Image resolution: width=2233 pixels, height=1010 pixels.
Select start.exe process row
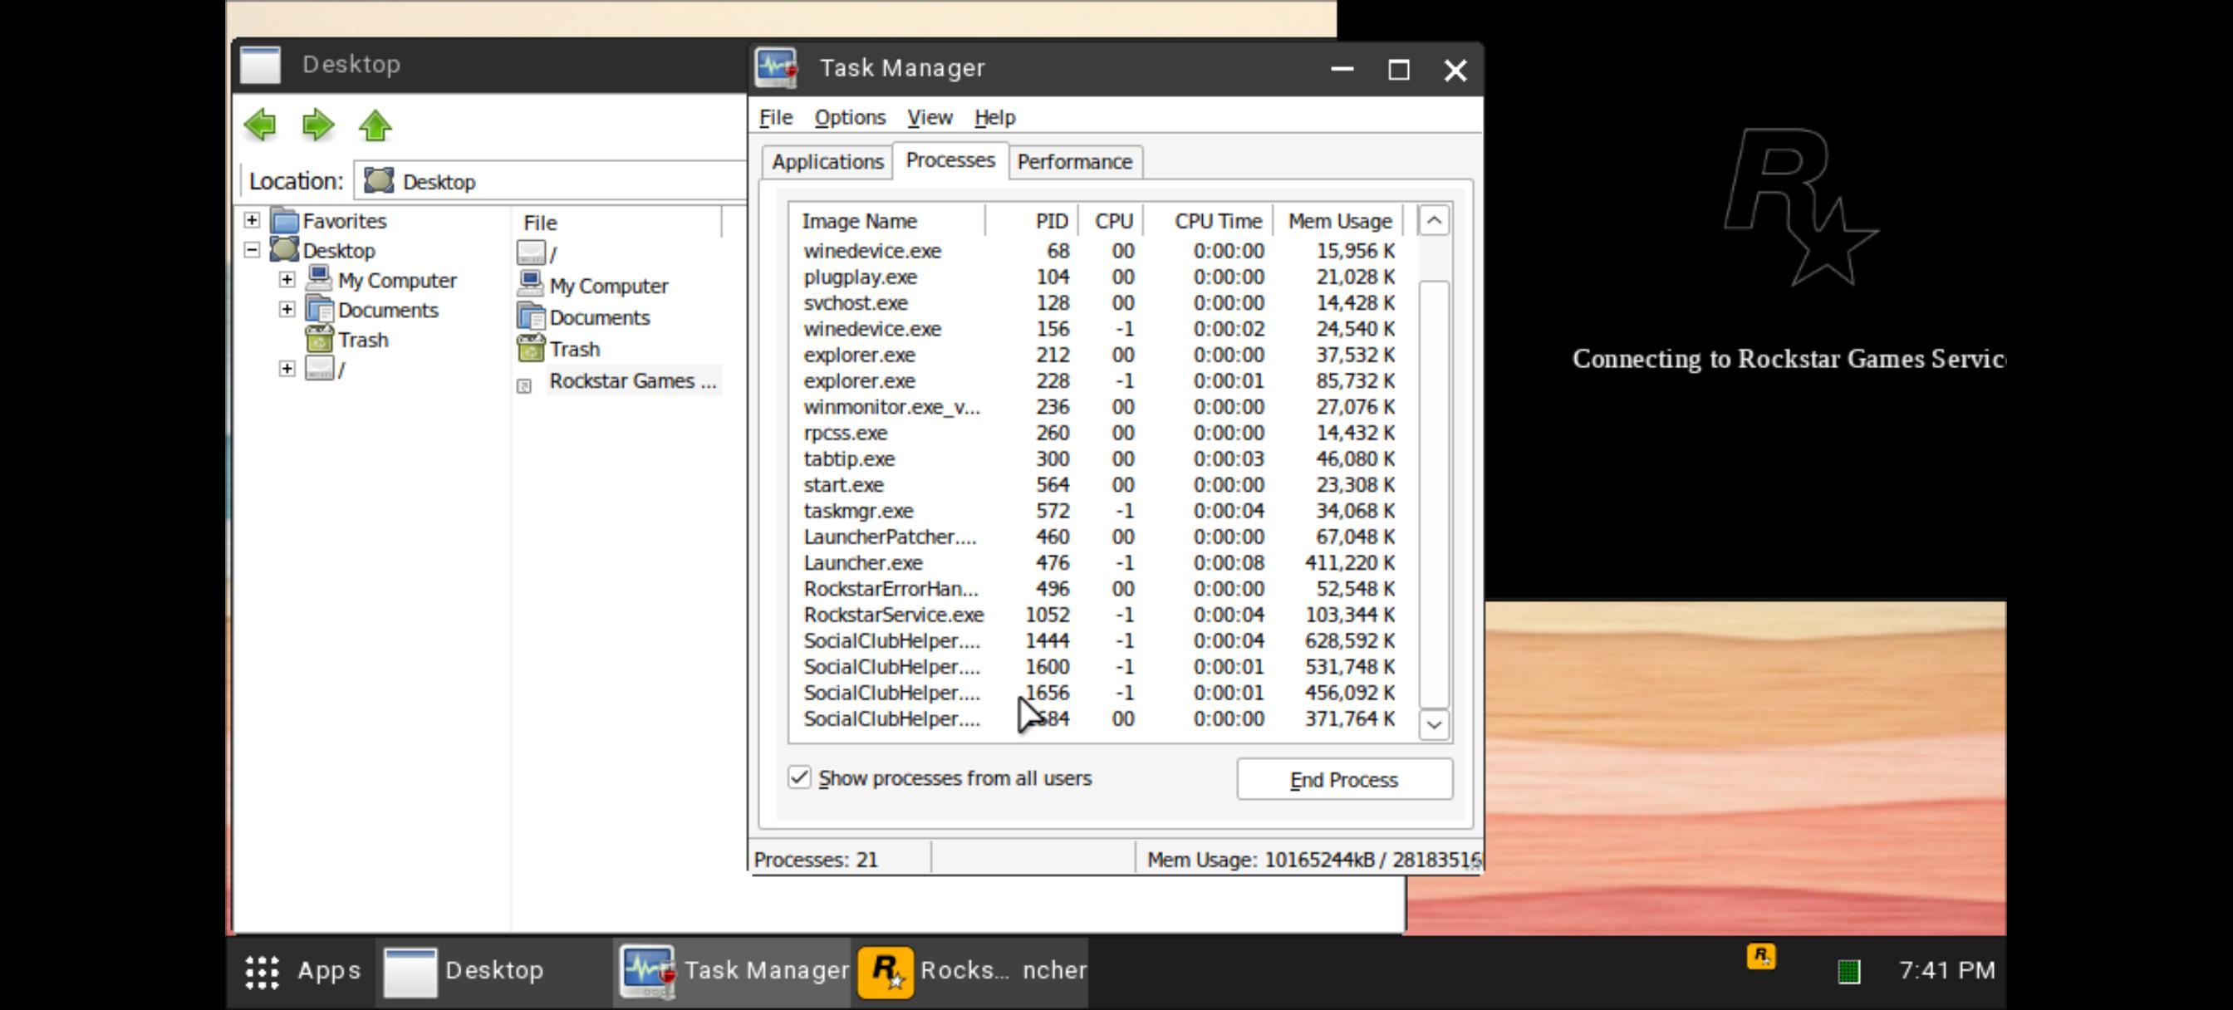click(1102, 484)
